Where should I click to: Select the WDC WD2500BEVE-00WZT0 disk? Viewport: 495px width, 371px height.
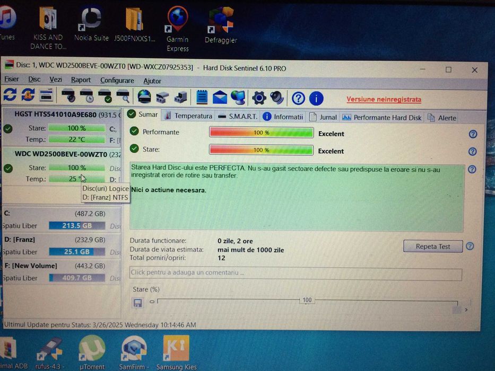click(x=62, y=166)
